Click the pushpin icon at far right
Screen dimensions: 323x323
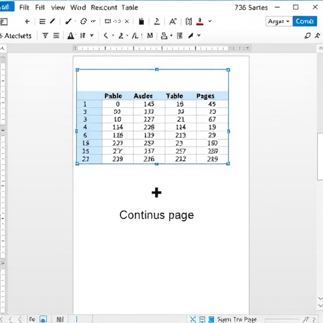click(x=317, y=36)
